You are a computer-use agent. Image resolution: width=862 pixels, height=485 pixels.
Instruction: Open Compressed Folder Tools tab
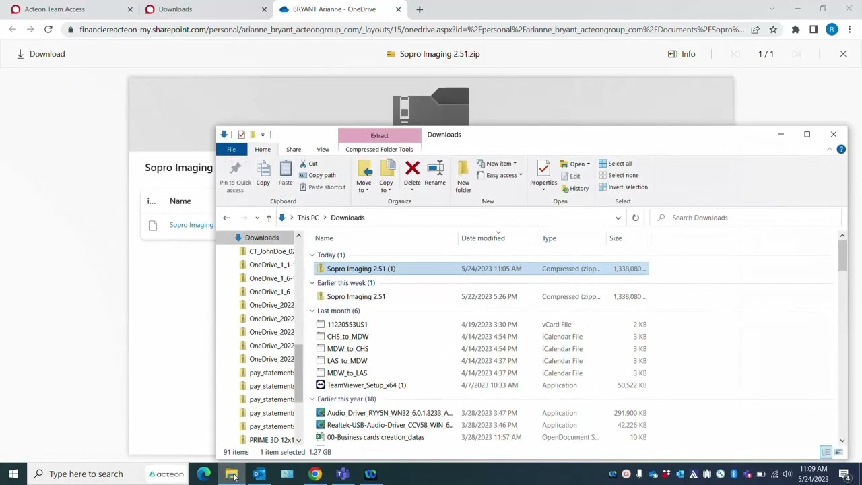click(379, 150)
